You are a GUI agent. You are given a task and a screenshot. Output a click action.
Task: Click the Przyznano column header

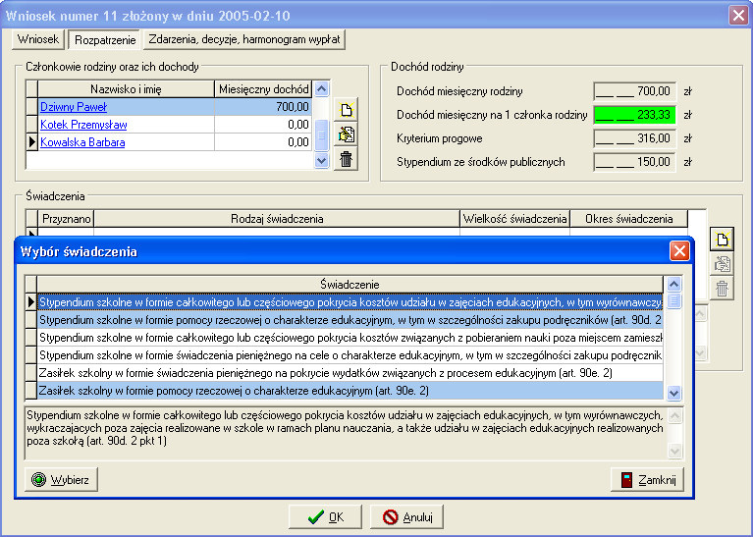[x=66, y=219]
